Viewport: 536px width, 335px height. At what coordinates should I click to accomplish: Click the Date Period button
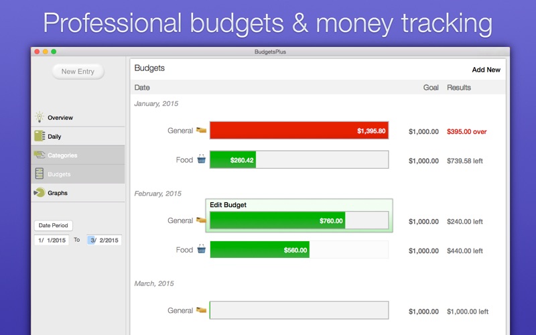[x=54, y=225]
